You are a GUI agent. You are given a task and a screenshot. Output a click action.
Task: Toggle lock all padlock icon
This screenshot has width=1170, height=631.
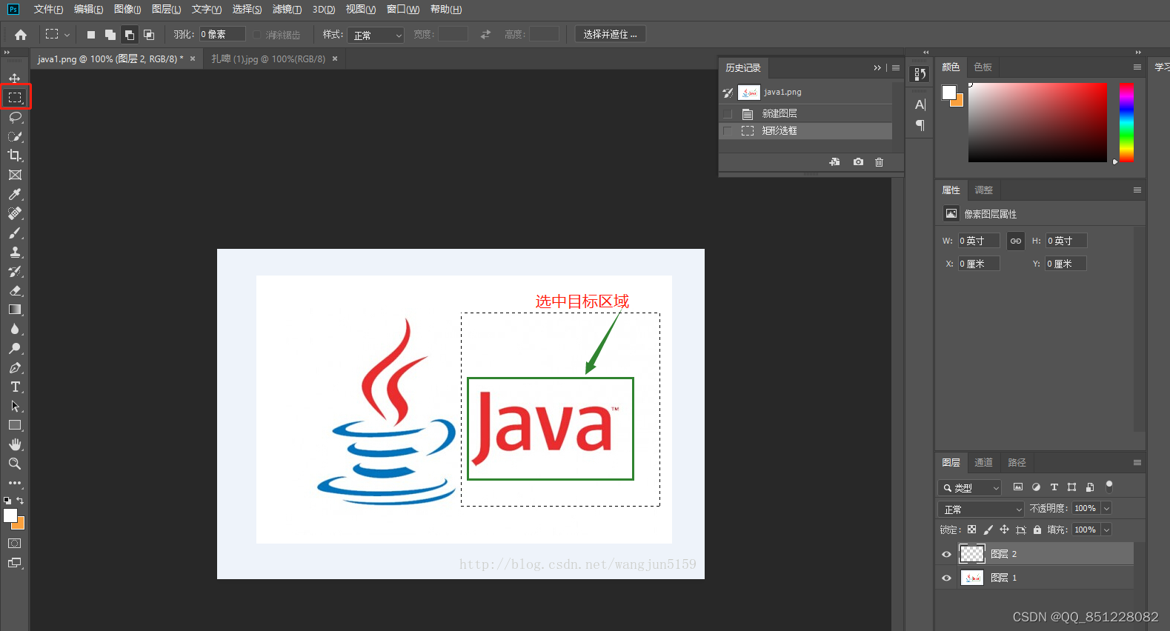[x=1037, y=530]
